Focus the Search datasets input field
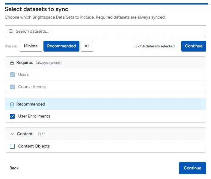Image resolution: width=211 pixels, height=179 pixels. pos(106,31)
